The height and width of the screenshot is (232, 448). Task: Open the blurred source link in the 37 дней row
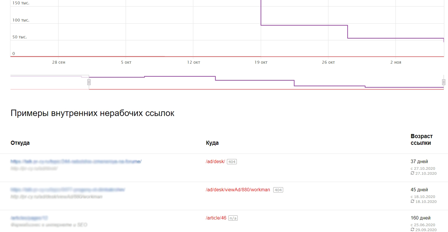click(76, 161)
